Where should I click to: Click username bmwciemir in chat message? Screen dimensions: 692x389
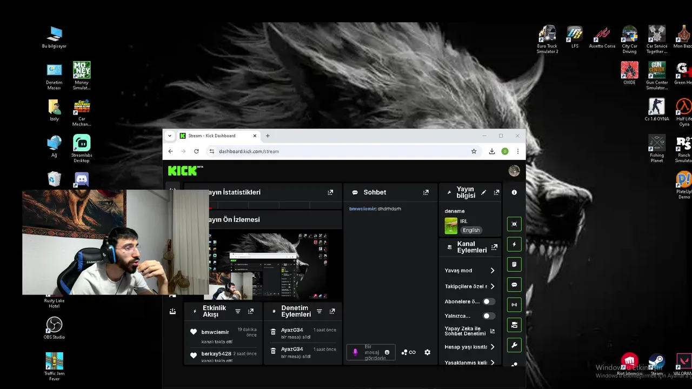[x=362, y=209]
